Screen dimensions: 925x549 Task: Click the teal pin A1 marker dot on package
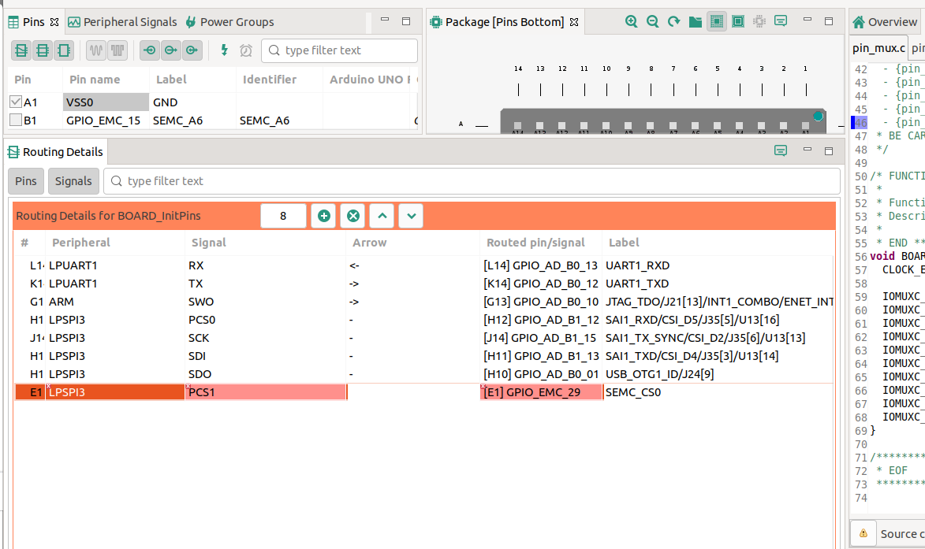[x=818, y=116]
